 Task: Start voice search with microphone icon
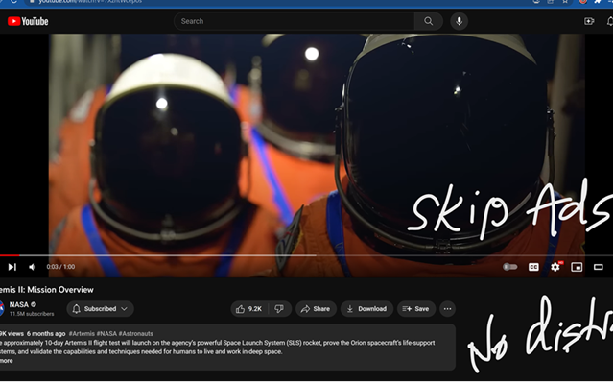click(459, 21)
